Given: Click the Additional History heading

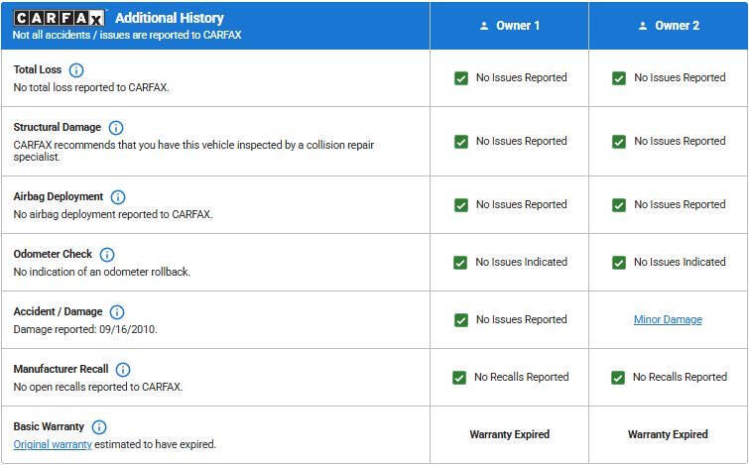Looking at the screenshot, I should click(x=170, y=18).
